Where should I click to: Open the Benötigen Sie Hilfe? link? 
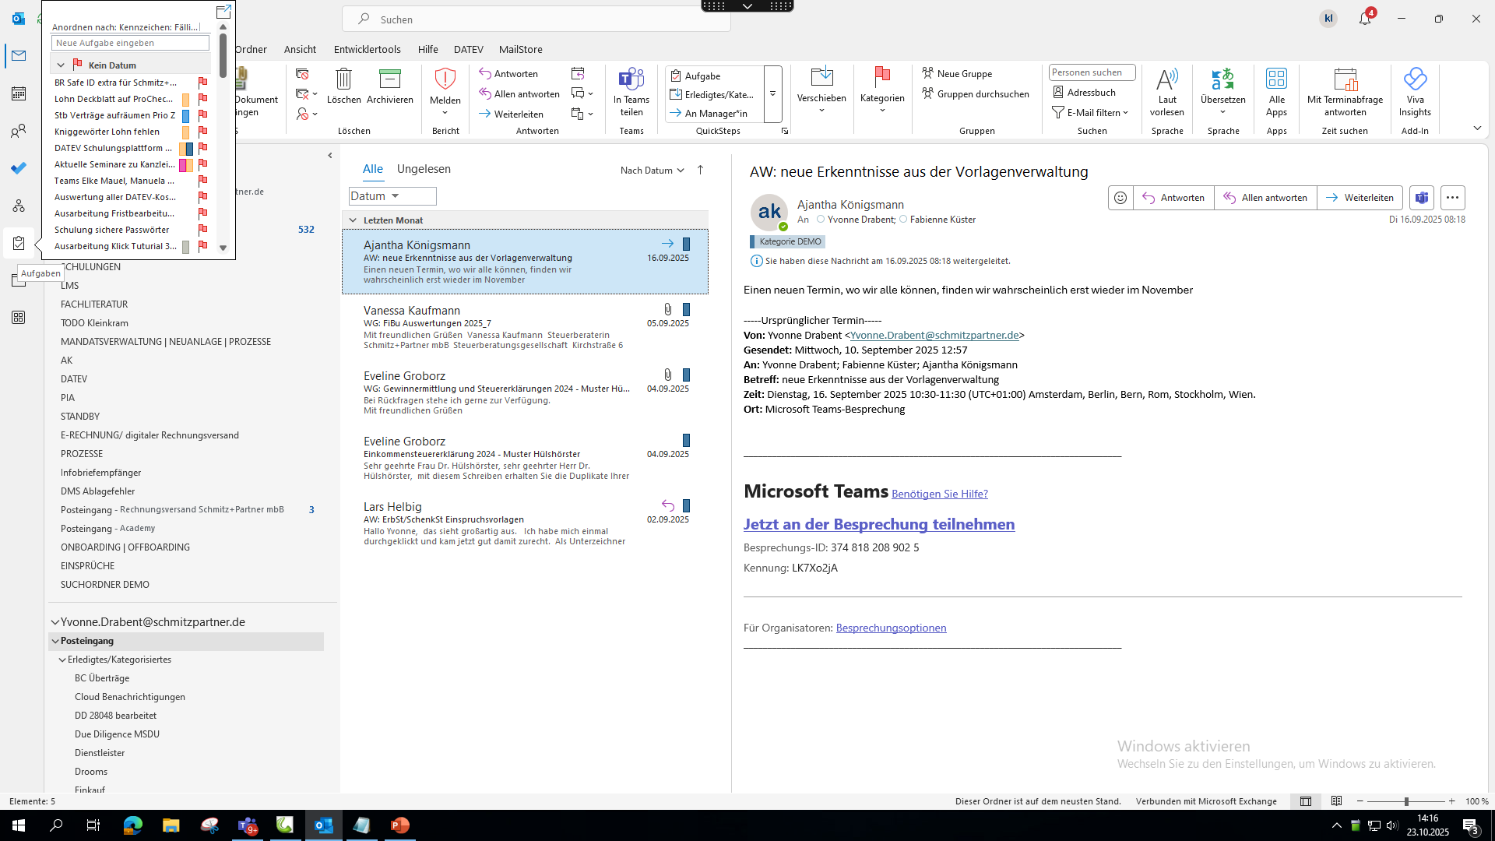(940, 494)
